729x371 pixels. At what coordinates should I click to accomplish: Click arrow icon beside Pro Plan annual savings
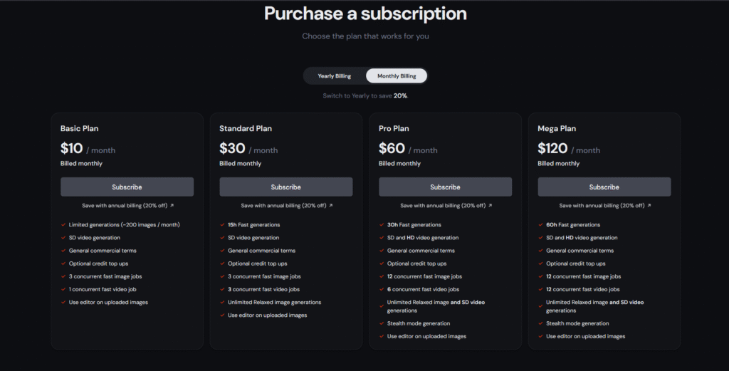point(490,206)
